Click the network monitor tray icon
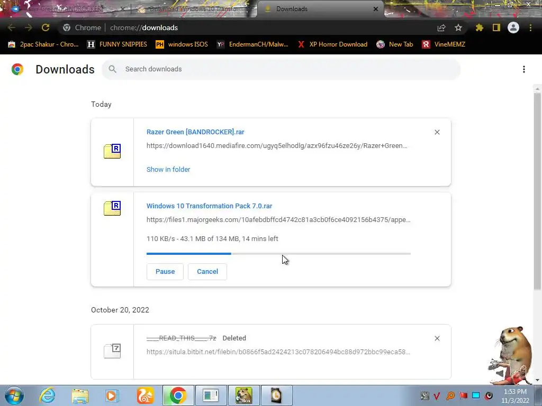 476,395
